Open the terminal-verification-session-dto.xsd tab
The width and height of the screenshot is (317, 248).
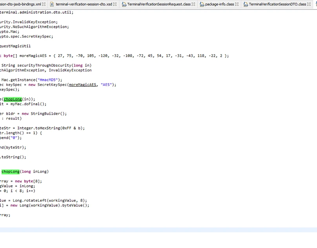[84, 4]
